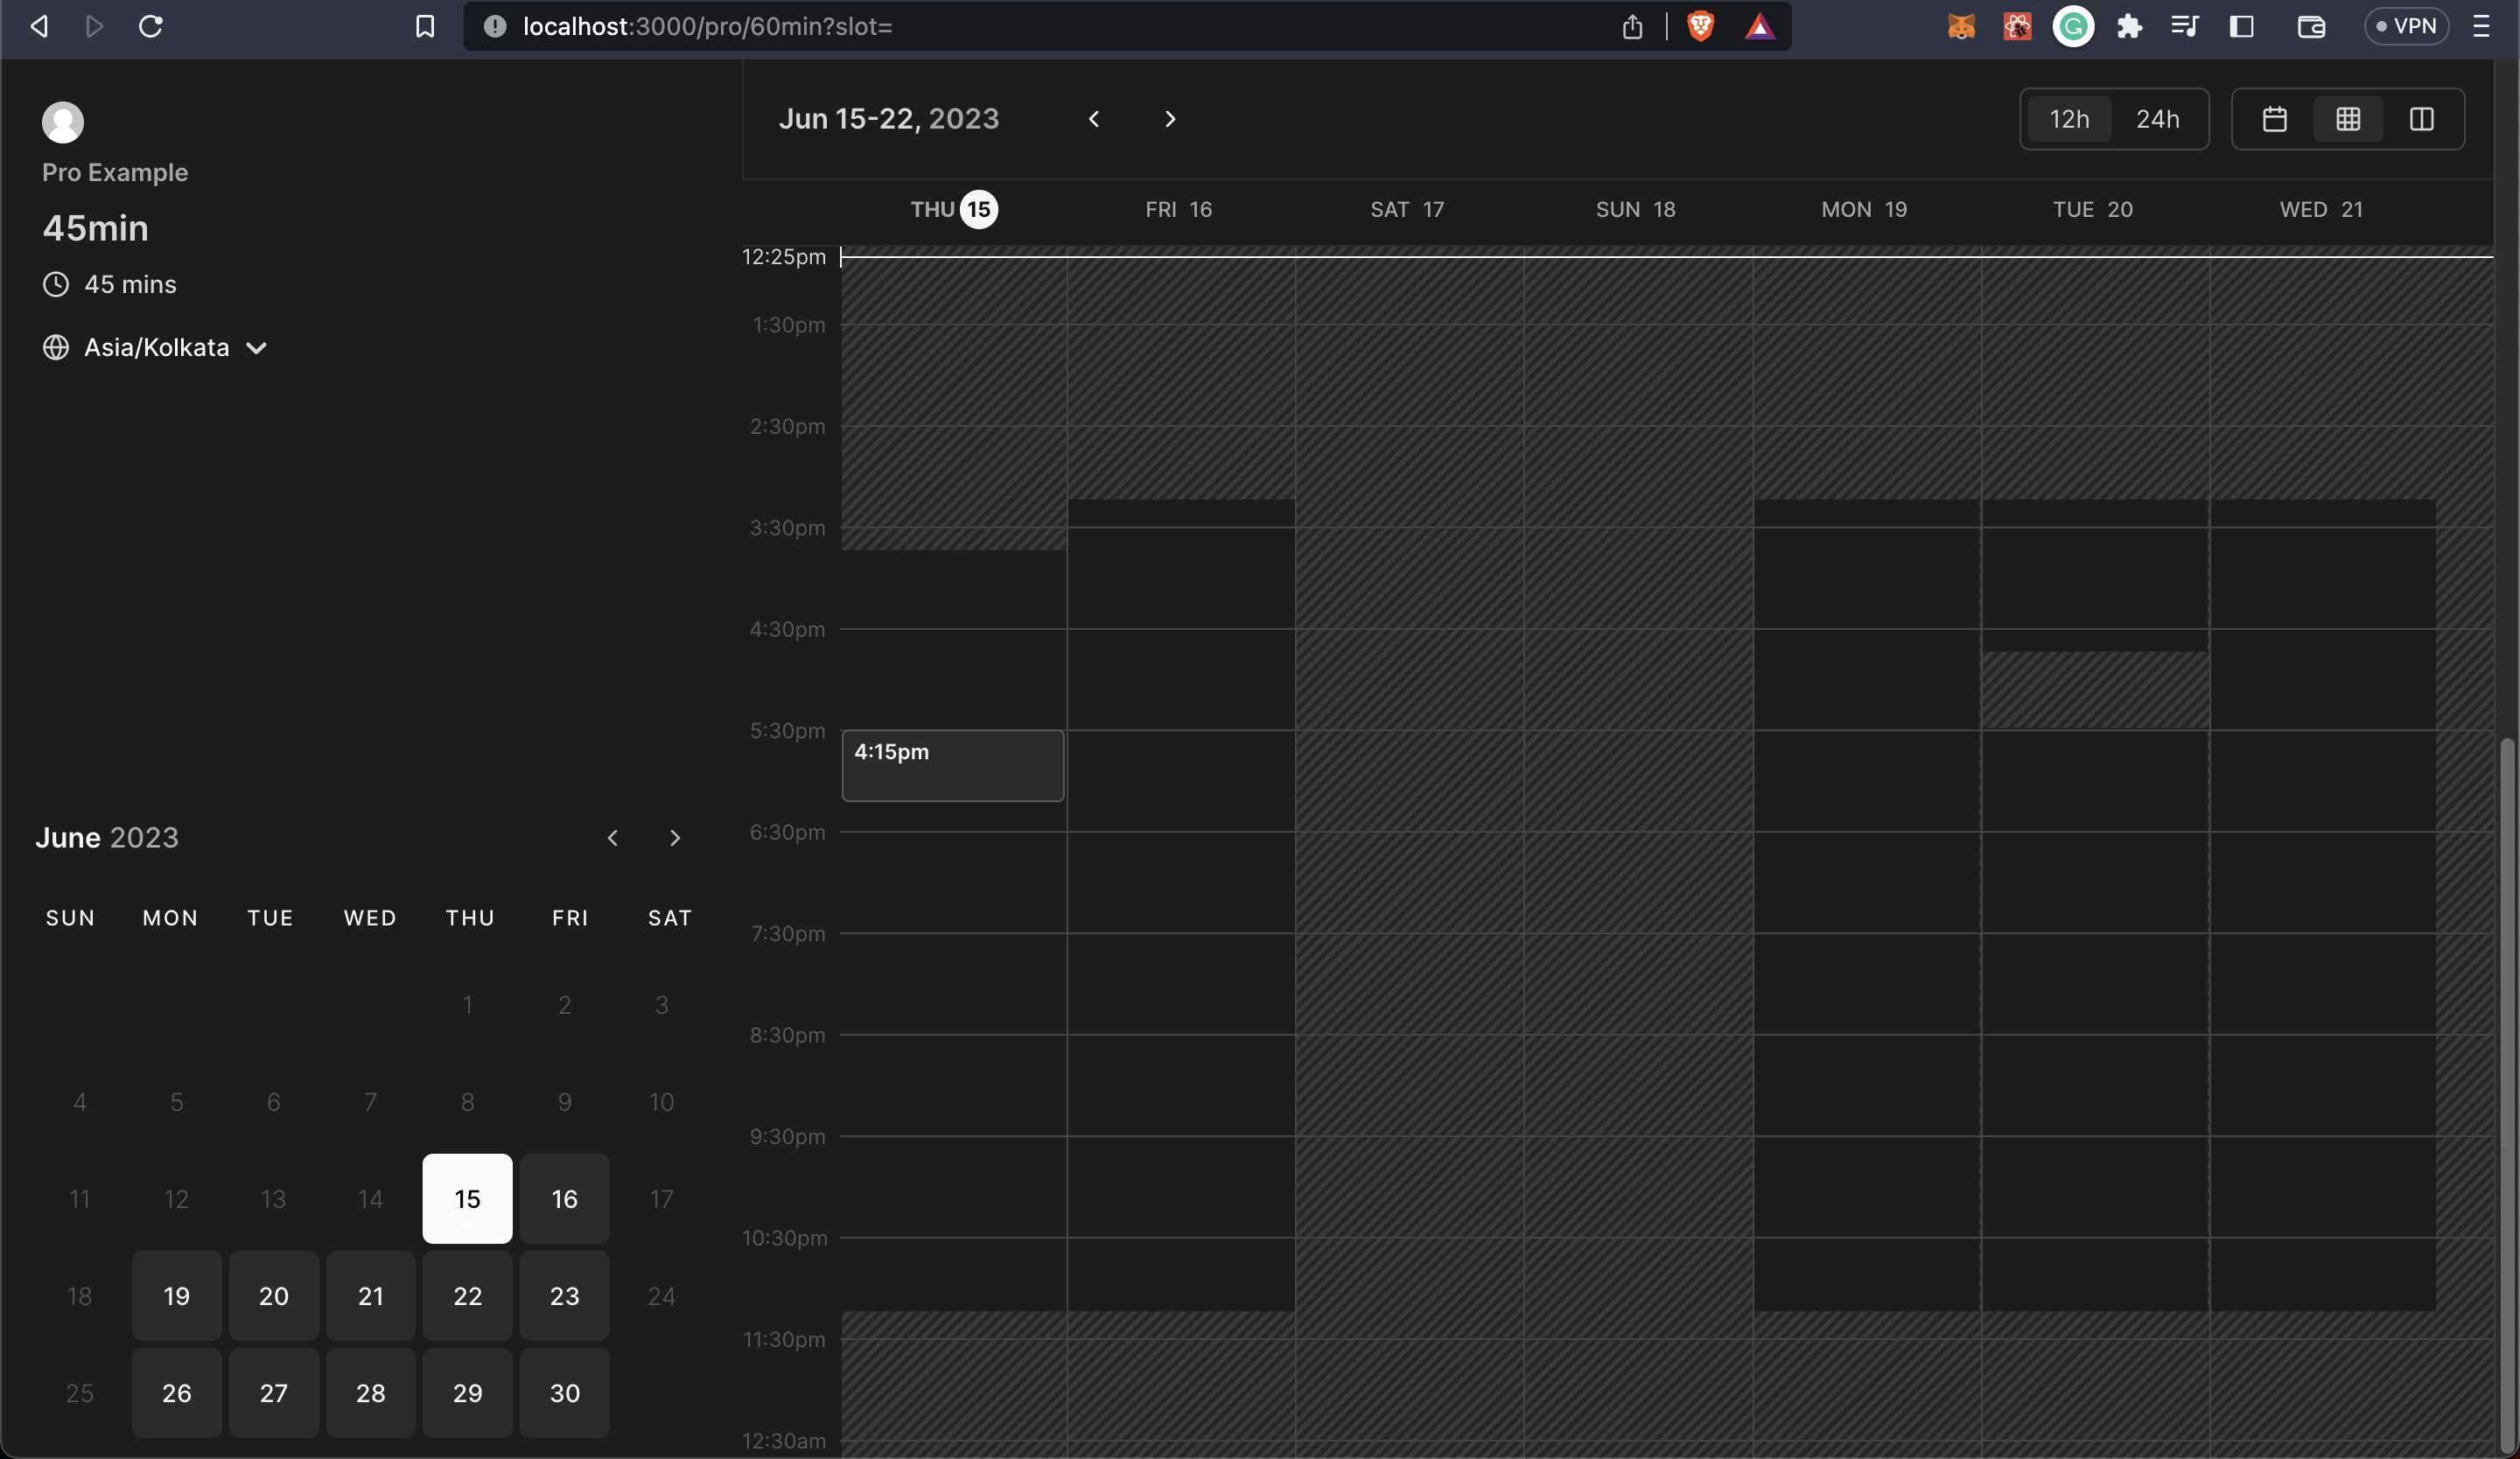Click the site info icon in address bar

coord(495,26)
